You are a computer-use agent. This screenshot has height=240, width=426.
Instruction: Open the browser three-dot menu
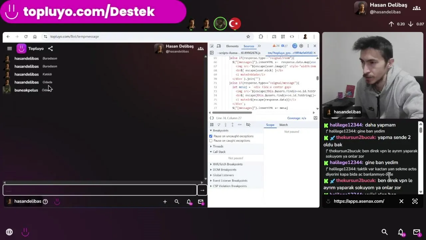click(314, 37)
